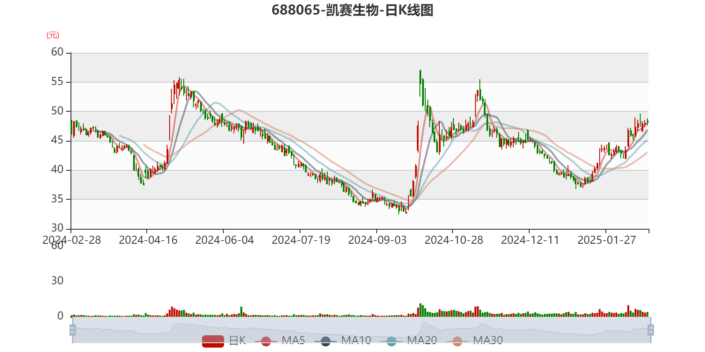Viewport: 705px width, 352px height.
Task: Click the red (元) unit label
Action: coord(53,35)
